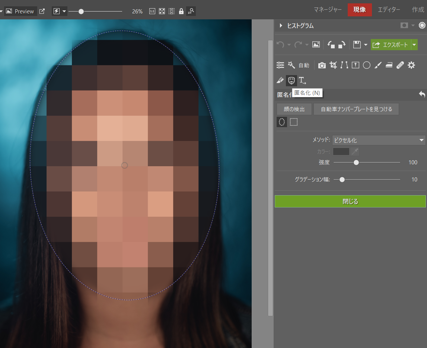
Task: Click the カラー swatch
Action: point(341,151)
